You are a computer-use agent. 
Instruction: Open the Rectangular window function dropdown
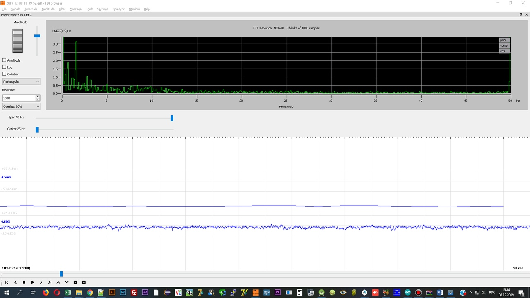(21, 82)
